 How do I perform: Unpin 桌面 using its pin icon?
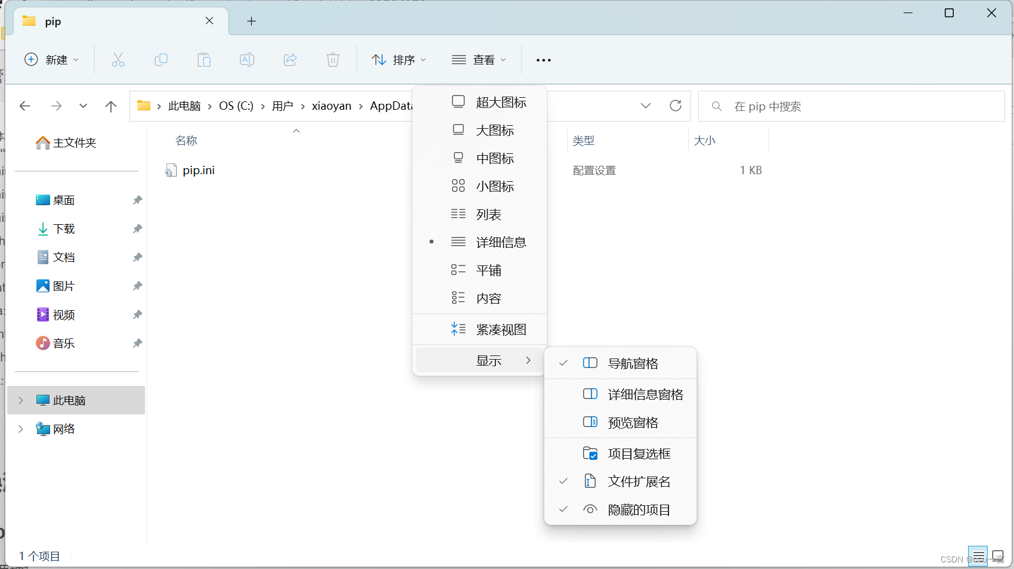(137, 200)
